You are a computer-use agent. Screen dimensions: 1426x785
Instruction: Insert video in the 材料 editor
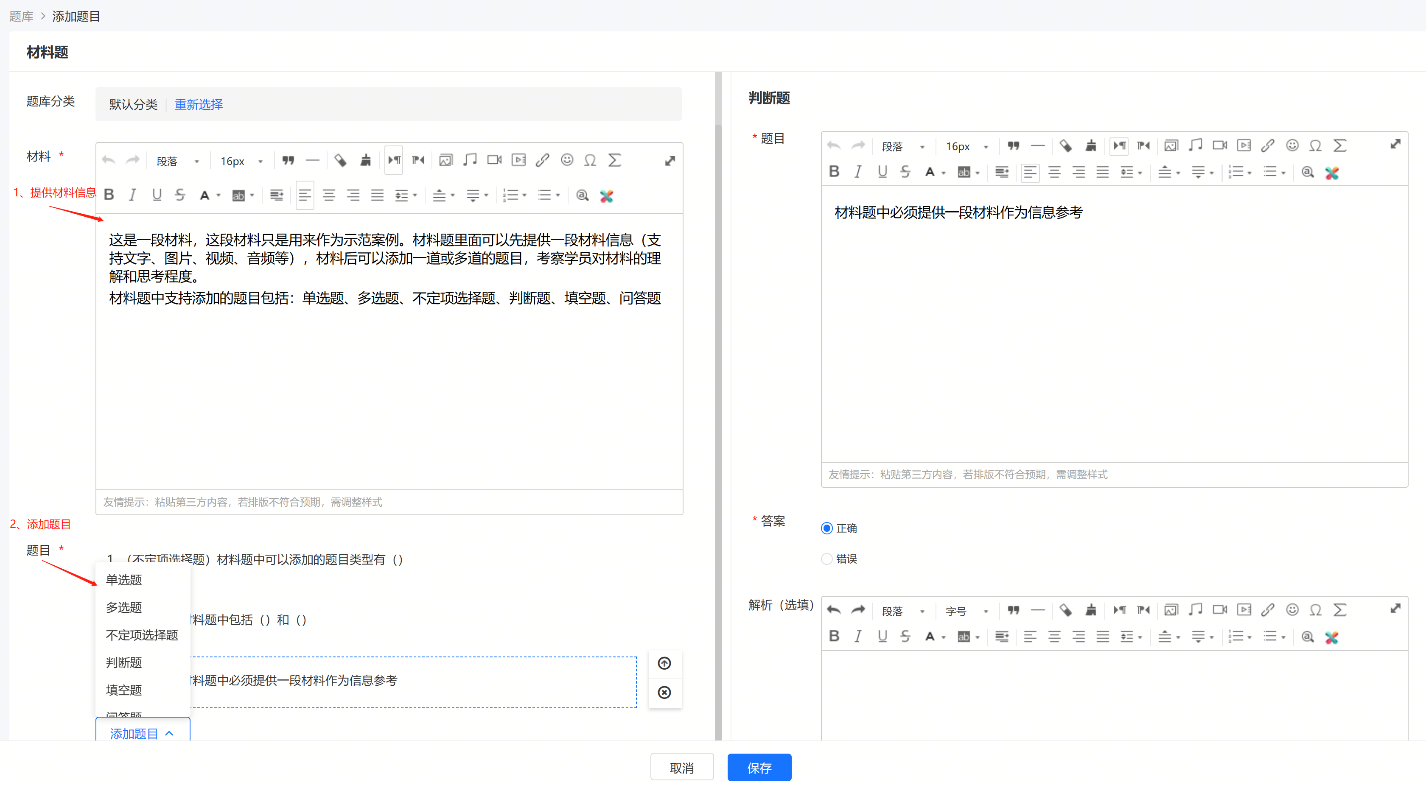click(494, 160)
